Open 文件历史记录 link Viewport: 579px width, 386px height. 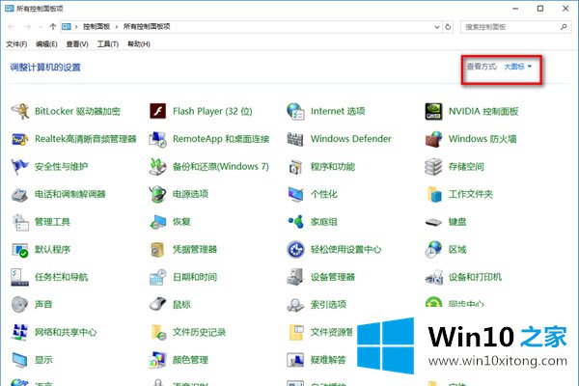coord(199,332)
